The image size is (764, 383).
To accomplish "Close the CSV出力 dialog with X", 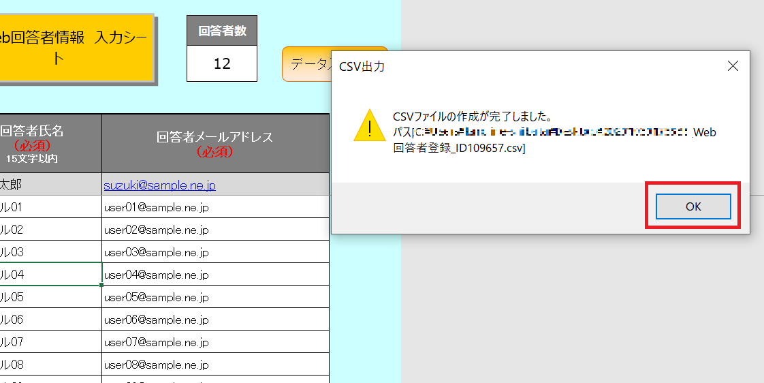I will click(733, 66).
